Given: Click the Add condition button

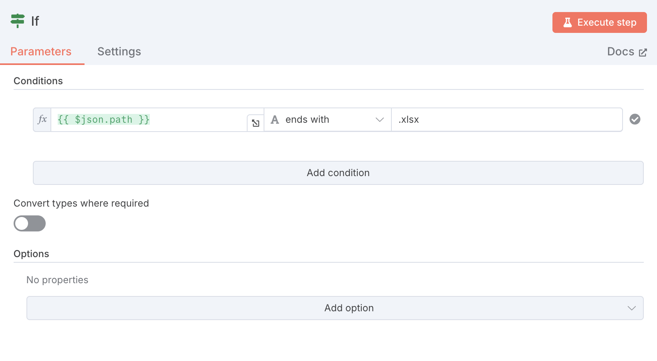Looking at the screenshot, I should click(338, 173).
